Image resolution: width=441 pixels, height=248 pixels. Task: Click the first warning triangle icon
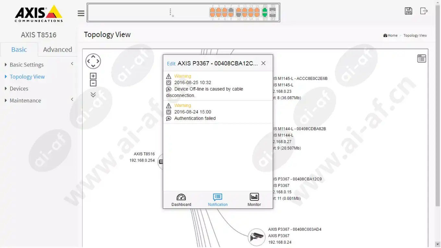pyautogui.click(x=169, y=77)
